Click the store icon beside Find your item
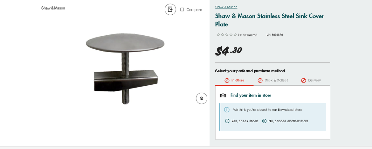372x149 pixels. 223,95
